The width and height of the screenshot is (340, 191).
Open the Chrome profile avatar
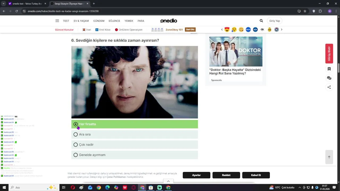pyautogui.click(x=330, y=11)
